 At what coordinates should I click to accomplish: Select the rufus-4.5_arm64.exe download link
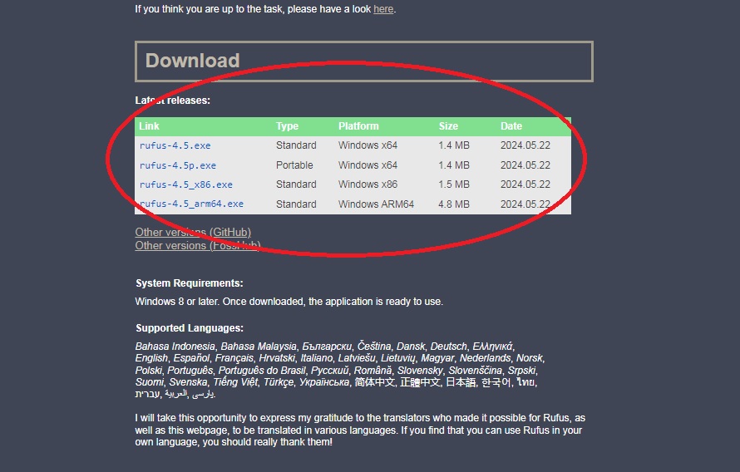click(x=191, y=204)
